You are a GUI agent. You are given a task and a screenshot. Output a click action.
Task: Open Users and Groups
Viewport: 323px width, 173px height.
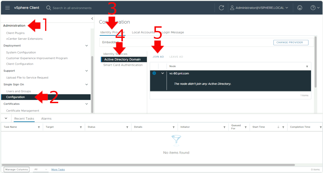coord(19,91)
